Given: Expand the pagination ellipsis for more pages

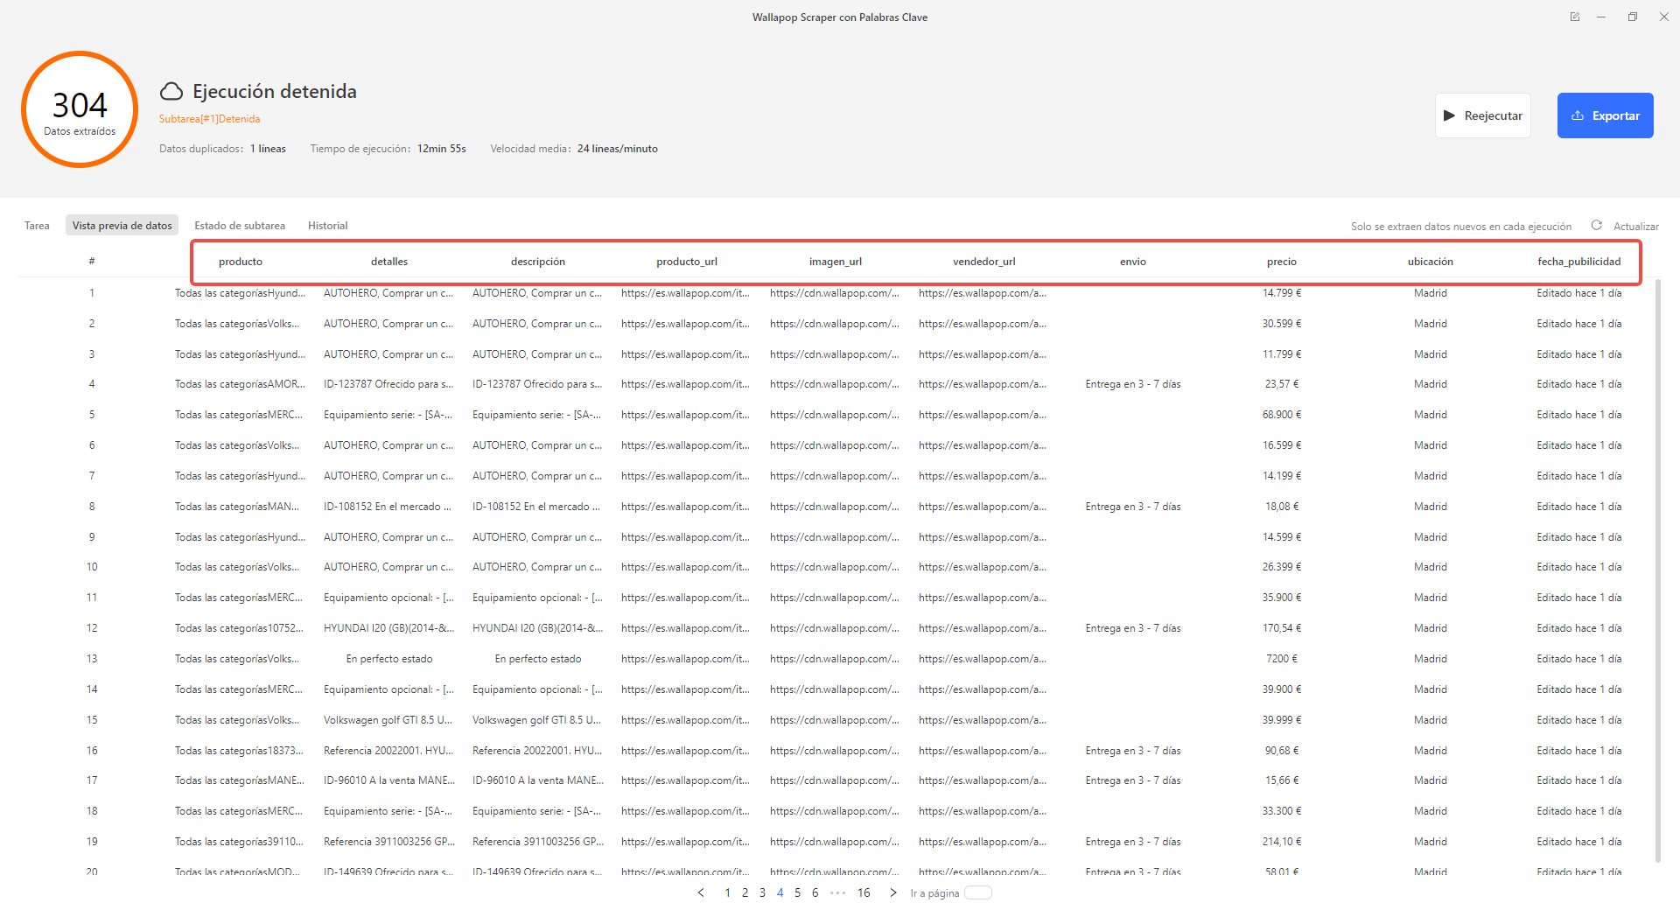Looking at the screenshot, I should click(837, 892).
